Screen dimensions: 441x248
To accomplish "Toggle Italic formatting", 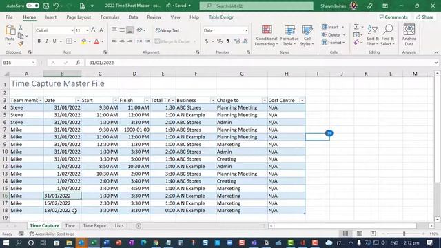I will tap(47, 41).
